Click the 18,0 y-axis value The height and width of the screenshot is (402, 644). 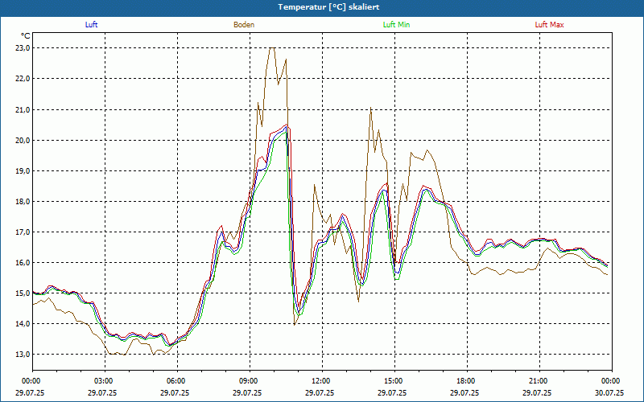[x=23, y=202]
